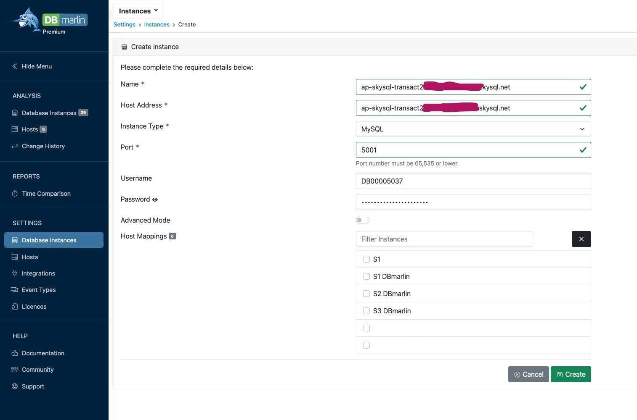Click the Instances breadcrumb link
This screenshot has height=420, width=637.
[x=157, y=24]
